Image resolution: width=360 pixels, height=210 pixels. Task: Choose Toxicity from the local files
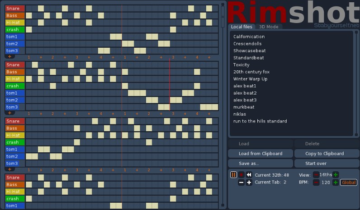pos(241,65)
